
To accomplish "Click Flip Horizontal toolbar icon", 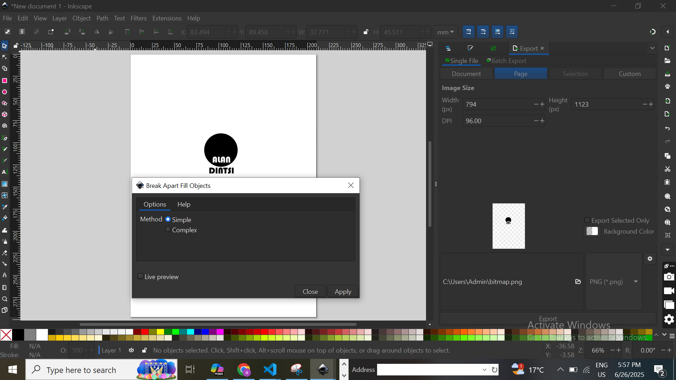I will click(96, 32).
